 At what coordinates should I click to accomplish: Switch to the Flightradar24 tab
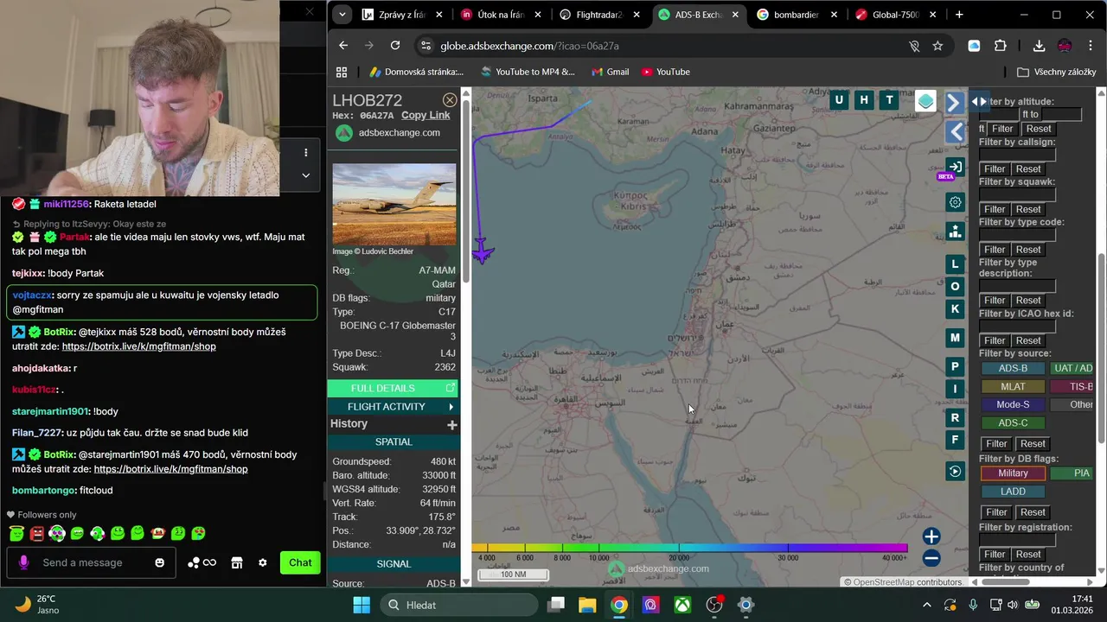tap(599, 15)
